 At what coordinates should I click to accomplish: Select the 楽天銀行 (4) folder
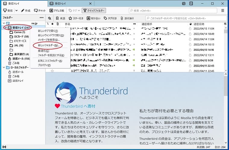[19, 54]
